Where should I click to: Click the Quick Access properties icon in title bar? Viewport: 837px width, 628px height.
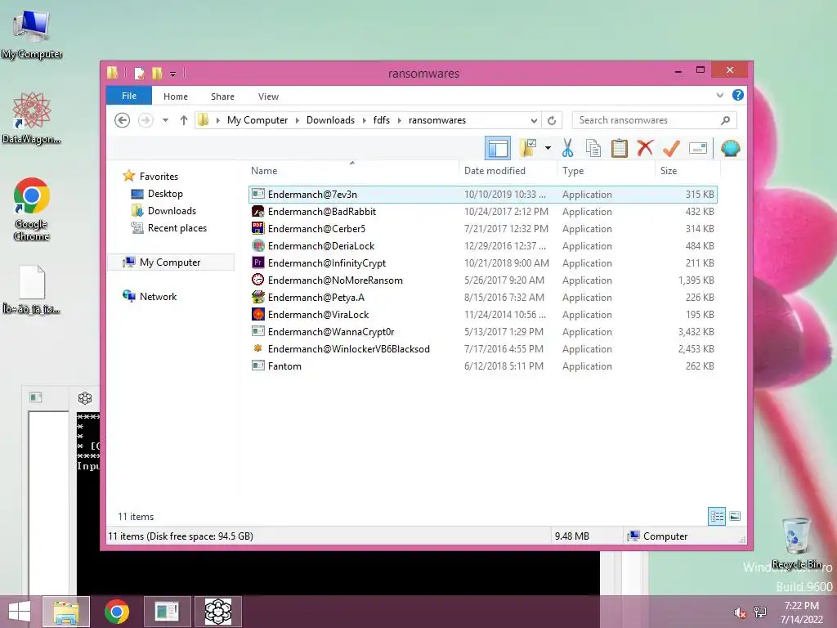coord(139,73)
